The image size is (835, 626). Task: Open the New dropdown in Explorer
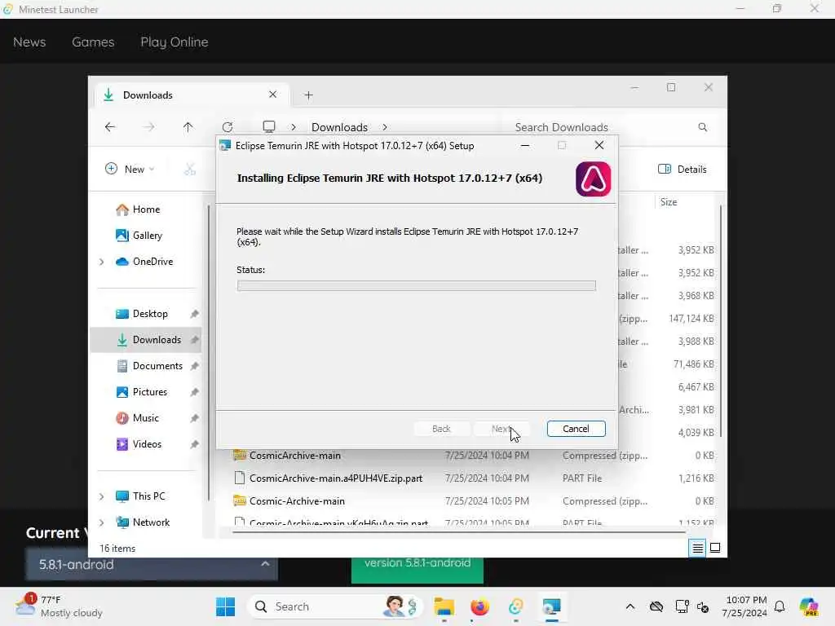(x=130, y=169)
